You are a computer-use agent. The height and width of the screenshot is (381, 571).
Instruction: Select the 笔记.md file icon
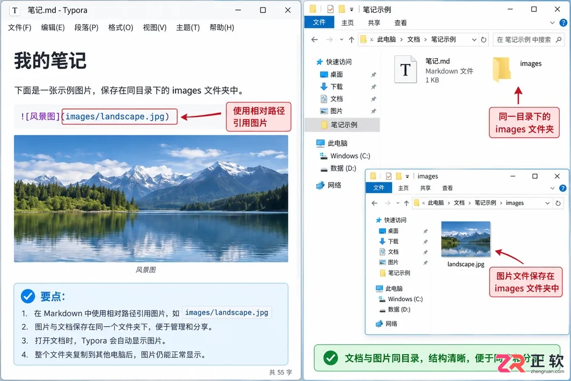click(x=405, y=69)
